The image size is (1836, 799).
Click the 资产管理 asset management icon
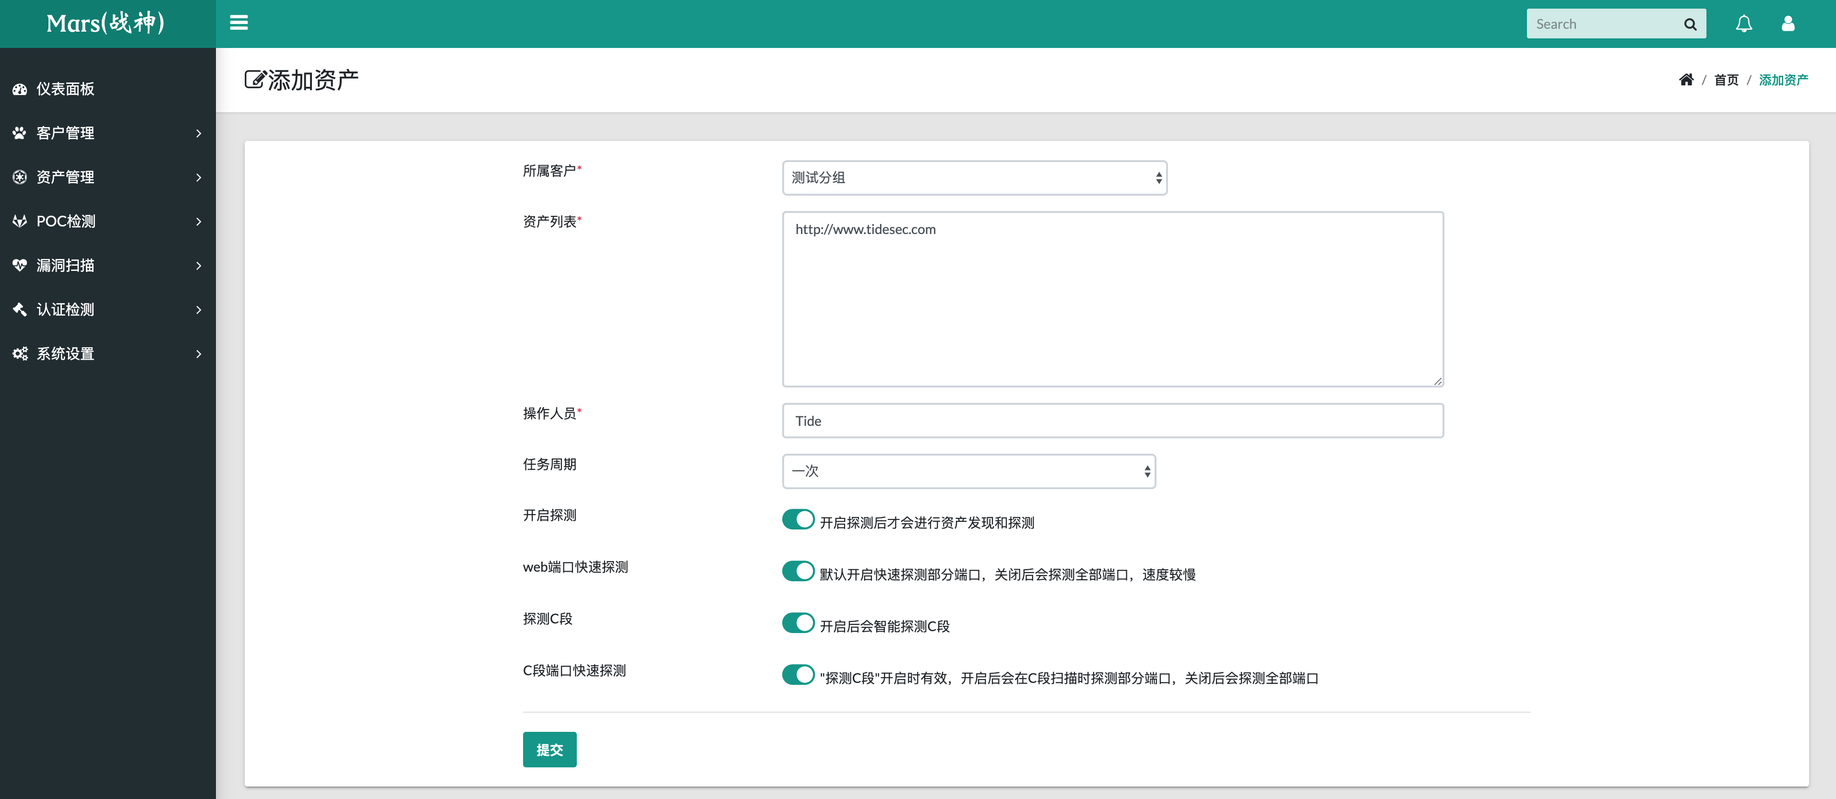[19, 176]
